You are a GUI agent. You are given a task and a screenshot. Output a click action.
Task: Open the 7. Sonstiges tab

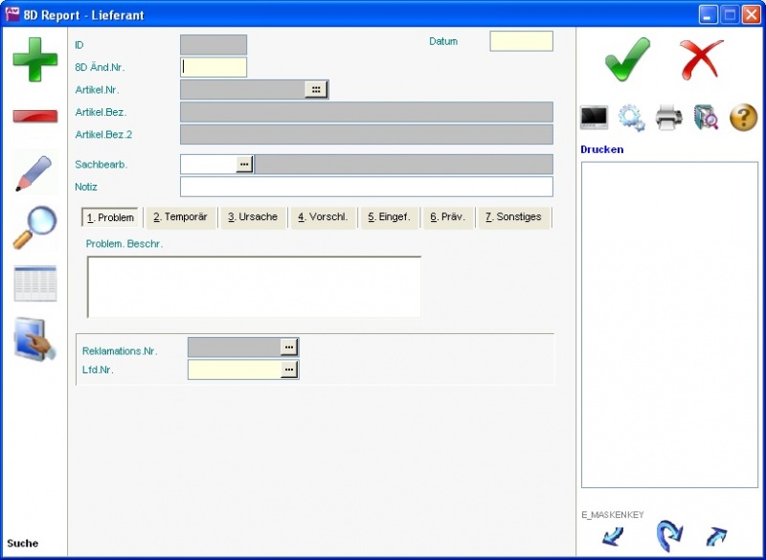(513, 217)
